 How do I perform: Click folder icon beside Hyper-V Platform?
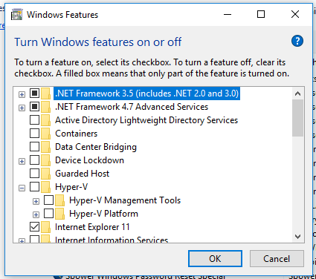coord(59,214)
